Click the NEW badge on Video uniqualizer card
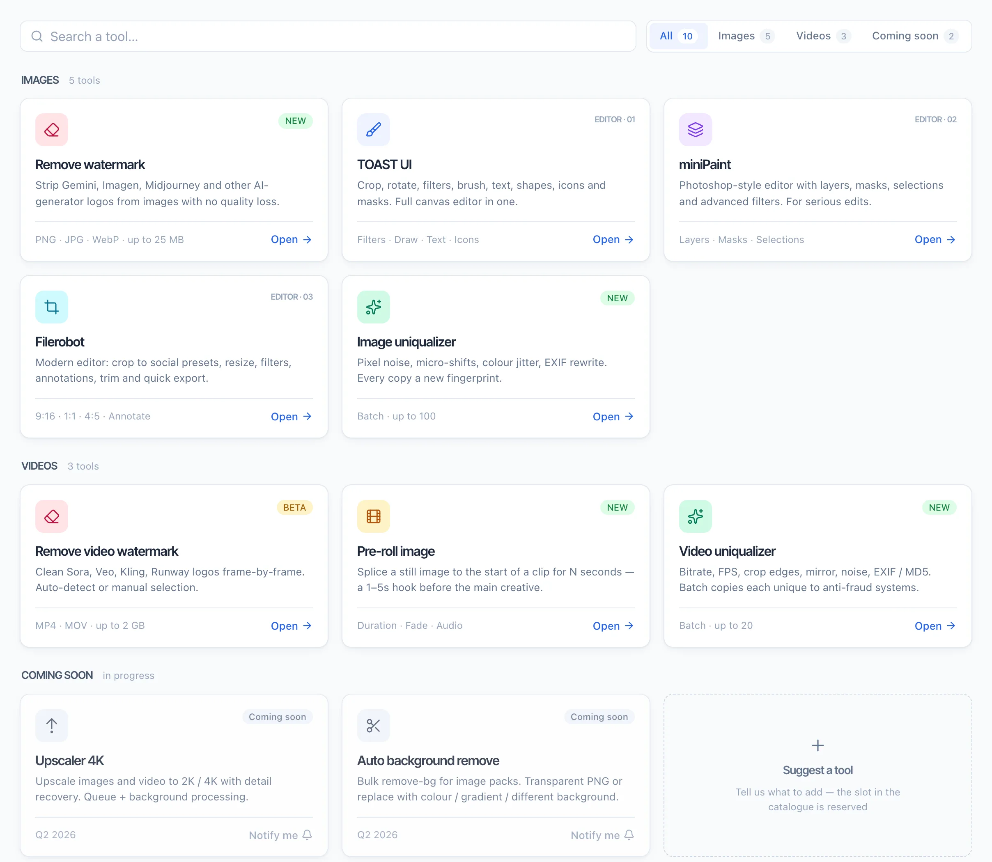The width and height of the screenshot is (992, 862). (x=939, y=507)
